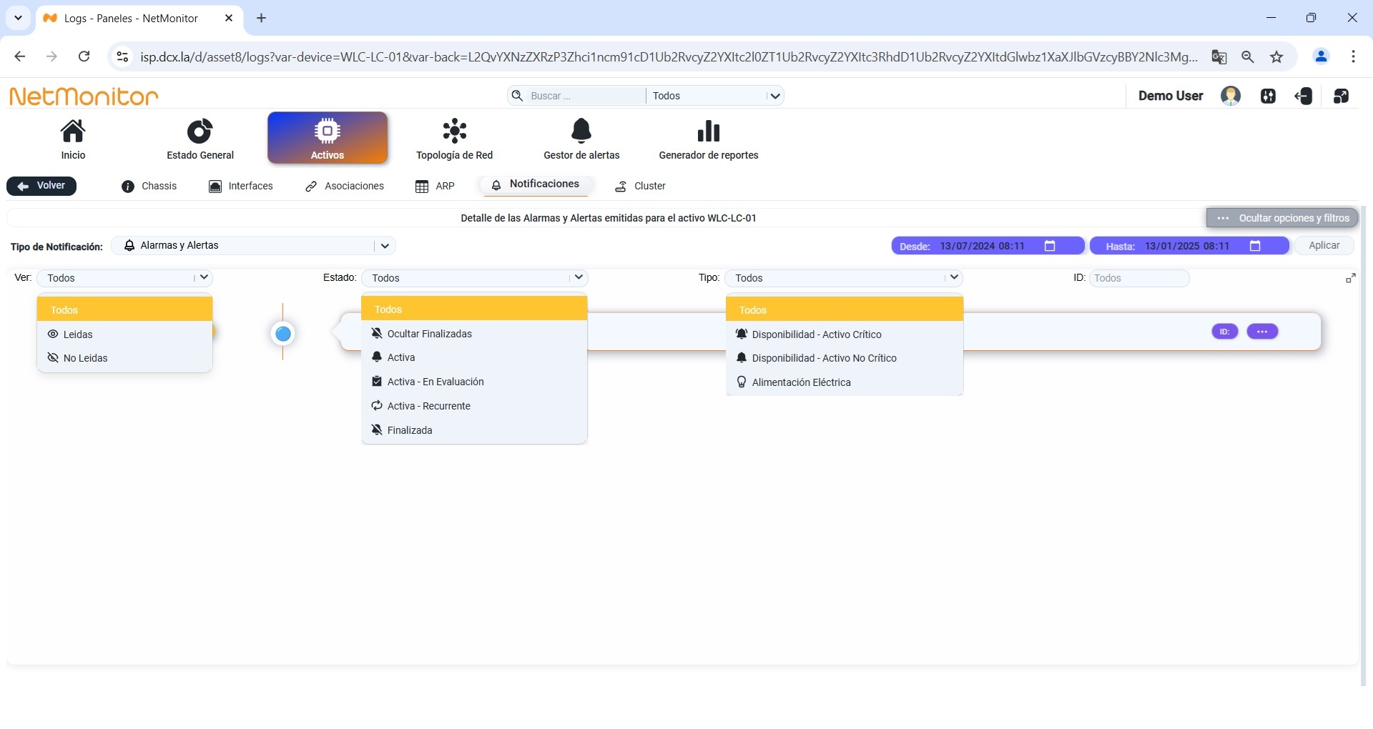Switch to the Interfaces tab
Viewport: 1373px width, 729px height.
click(x=241, y=186)
